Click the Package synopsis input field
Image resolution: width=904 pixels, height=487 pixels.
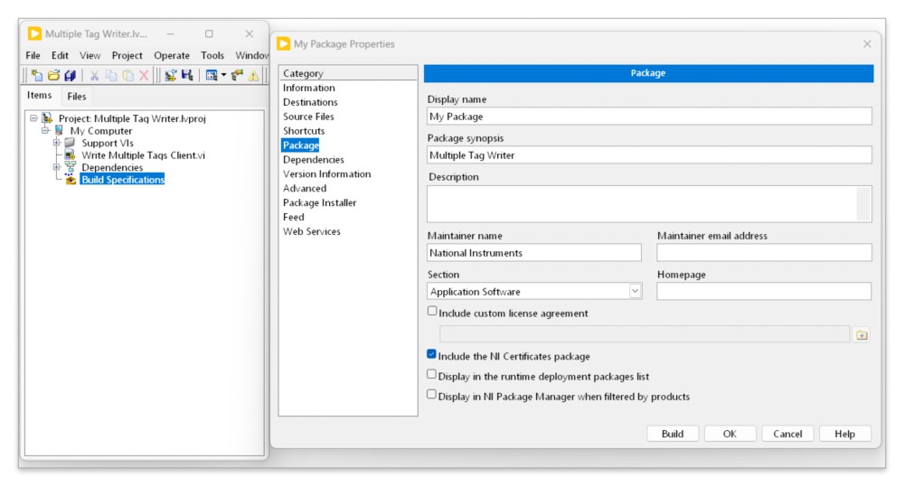coord(649,155)
